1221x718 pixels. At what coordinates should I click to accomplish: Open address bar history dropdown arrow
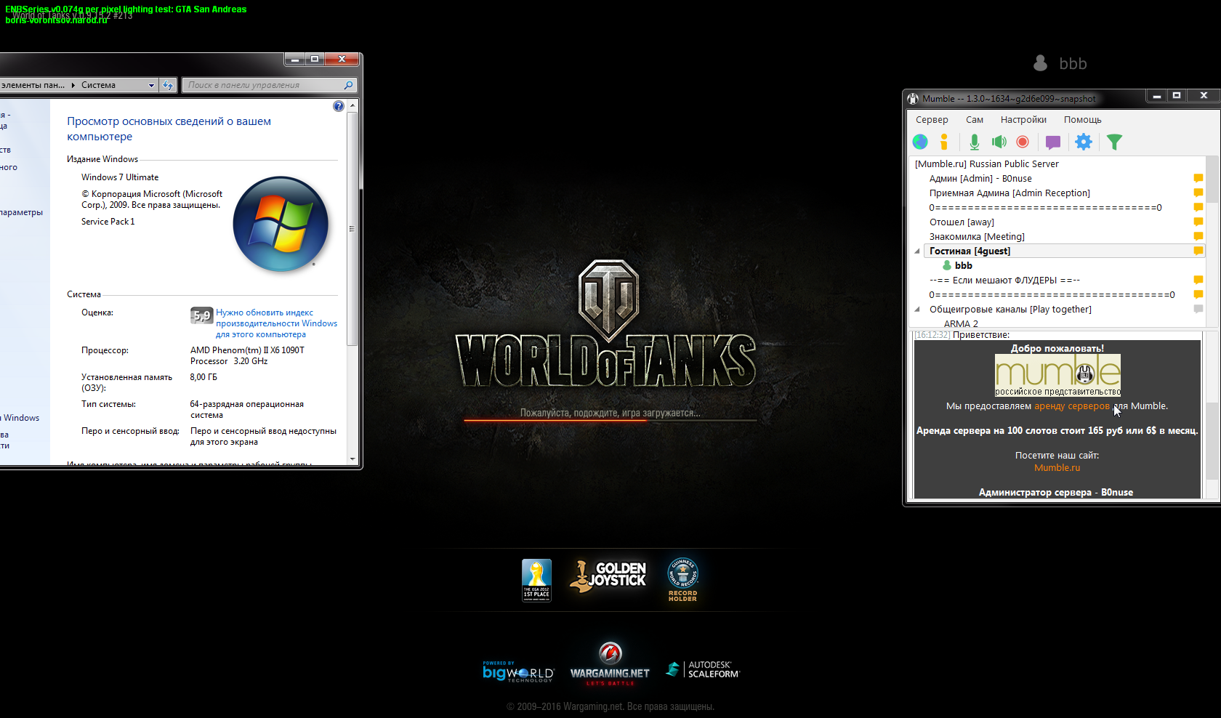[151, 85]
